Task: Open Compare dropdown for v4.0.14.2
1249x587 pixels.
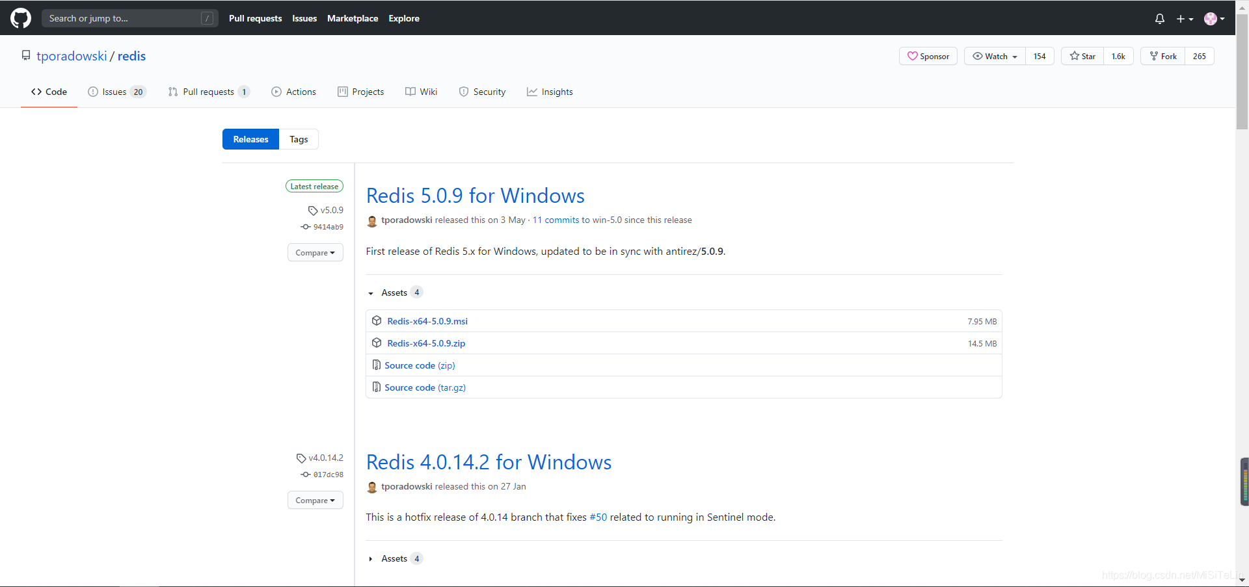Action: [315, 500]
